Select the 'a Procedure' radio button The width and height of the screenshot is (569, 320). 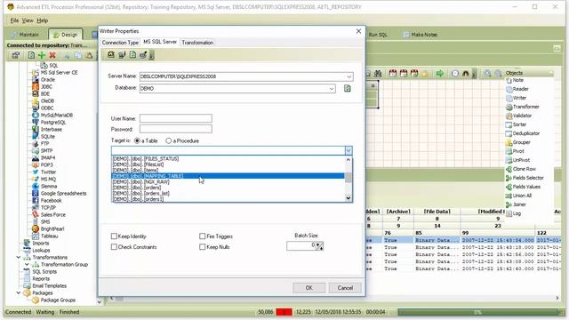168,140
